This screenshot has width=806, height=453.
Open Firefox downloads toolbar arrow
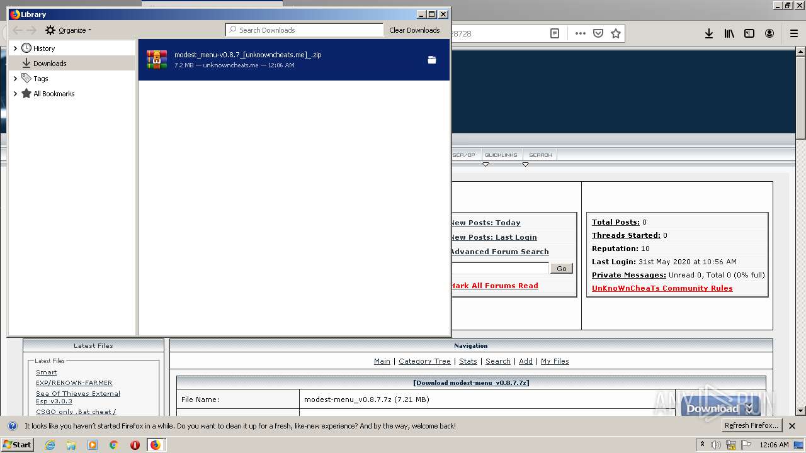709,33
